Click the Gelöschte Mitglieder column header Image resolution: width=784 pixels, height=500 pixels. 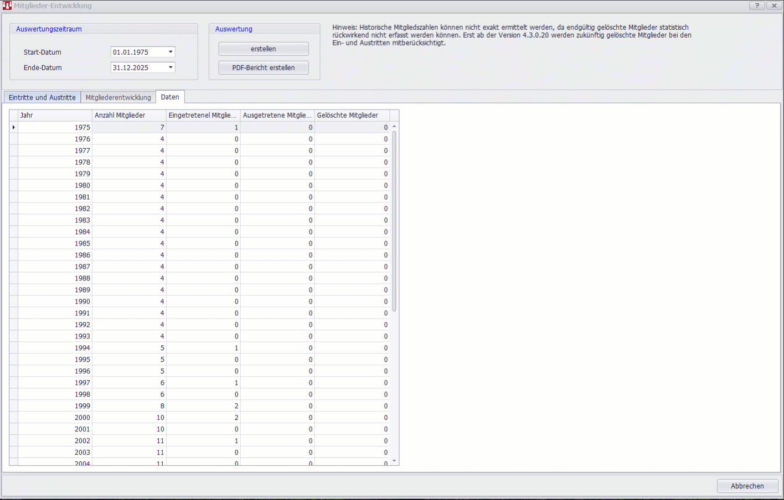tap(352, 115)
